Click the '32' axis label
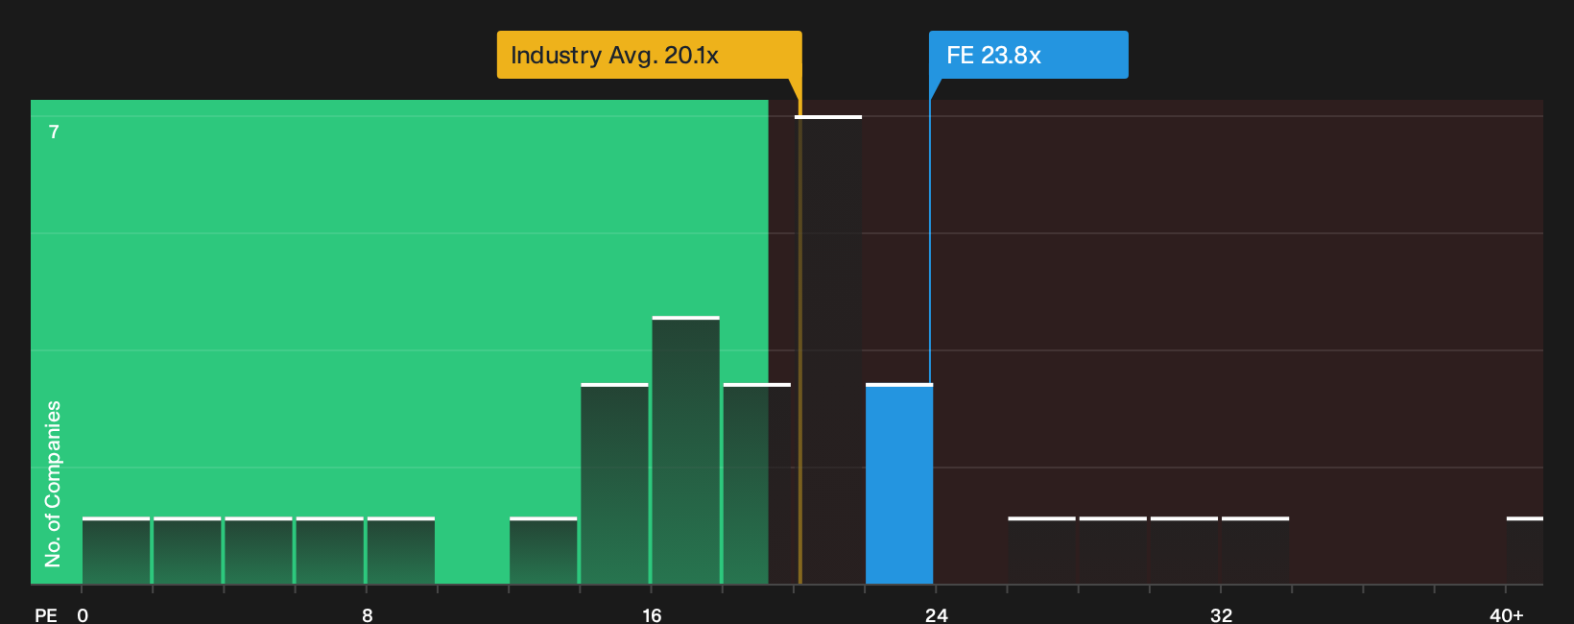1574x624 pixels. click(1221, 614)
